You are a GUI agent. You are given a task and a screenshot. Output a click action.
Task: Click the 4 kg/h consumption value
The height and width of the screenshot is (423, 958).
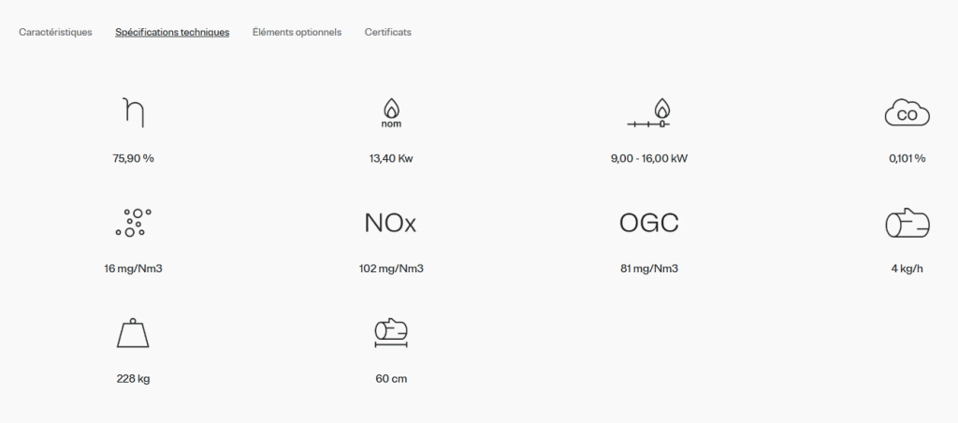point(907,269)
